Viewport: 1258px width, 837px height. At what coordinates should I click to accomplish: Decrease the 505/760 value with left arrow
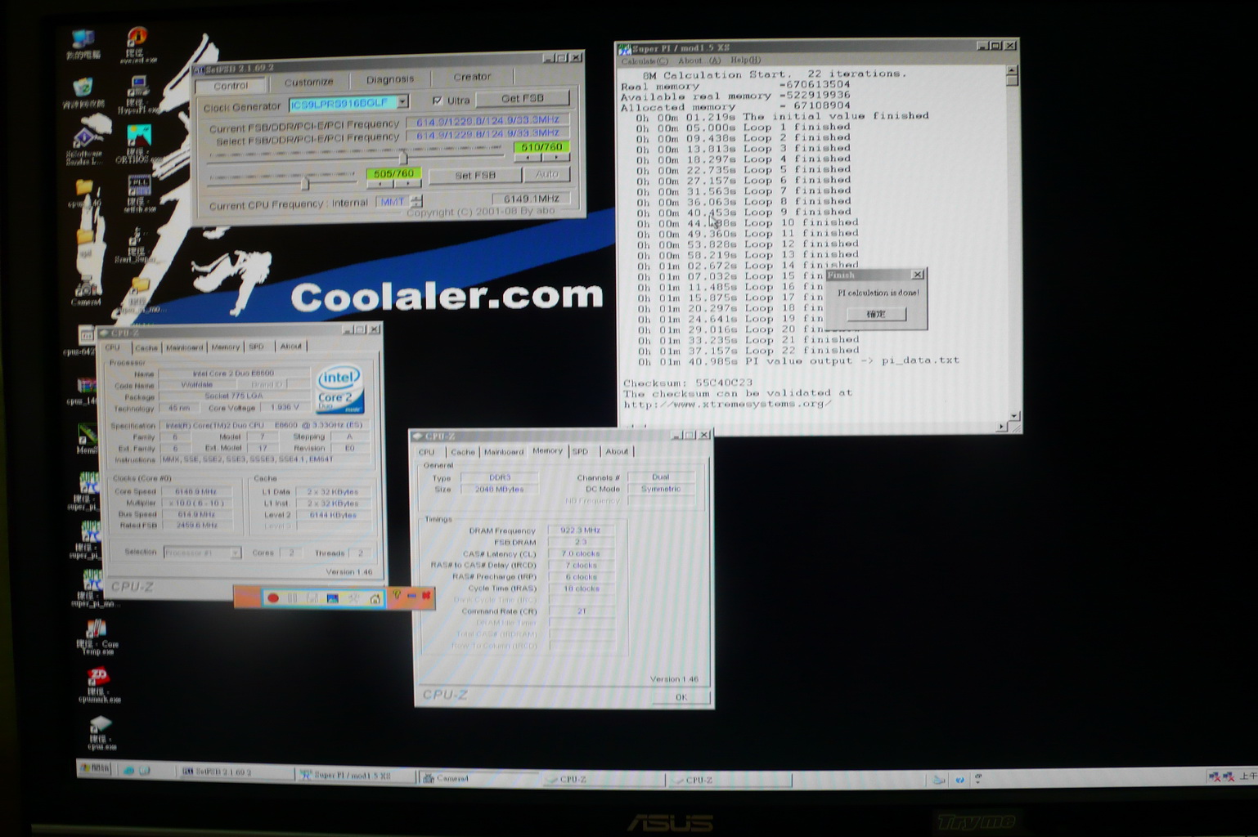380,184
